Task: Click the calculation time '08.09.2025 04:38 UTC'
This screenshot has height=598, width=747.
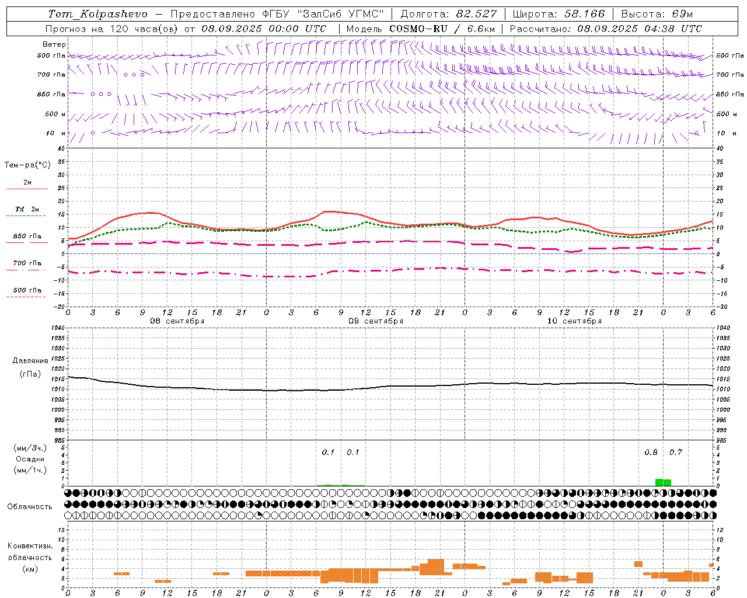Action: tap(640, 29)
